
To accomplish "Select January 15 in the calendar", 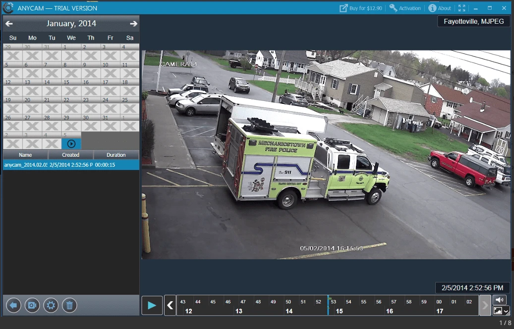I will (71, 88).
